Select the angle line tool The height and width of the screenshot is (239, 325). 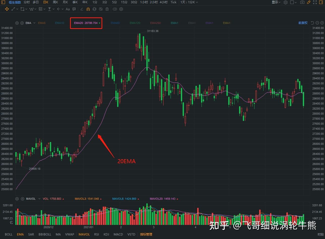(x=82, y=9)
